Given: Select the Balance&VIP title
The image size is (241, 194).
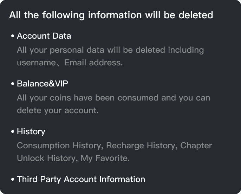Looking at the screenshot, I should coord(43,84).
